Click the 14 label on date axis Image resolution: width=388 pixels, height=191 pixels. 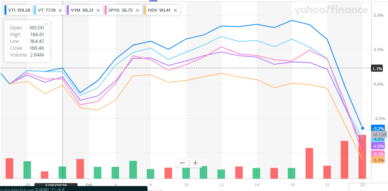257,185
